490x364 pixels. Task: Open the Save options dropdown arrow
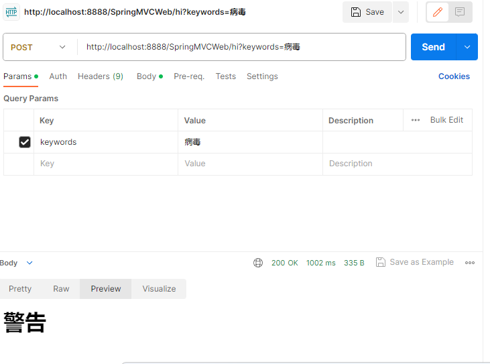[401, 12]
